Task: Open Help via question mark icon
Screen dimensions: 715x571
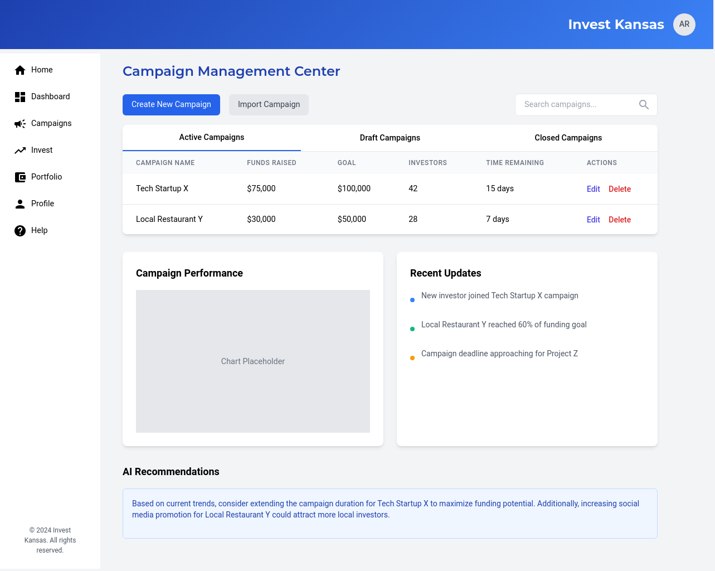Action: pos(20,231)
